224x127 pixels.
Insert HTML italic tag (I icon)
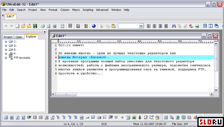(x=17, y=117)
